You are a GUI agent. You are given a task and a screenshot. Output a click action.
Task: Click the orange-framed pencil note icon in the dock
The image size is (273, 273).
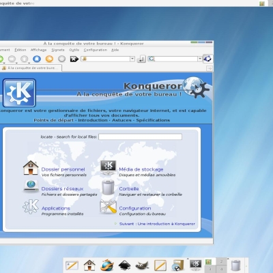(160, 265)
